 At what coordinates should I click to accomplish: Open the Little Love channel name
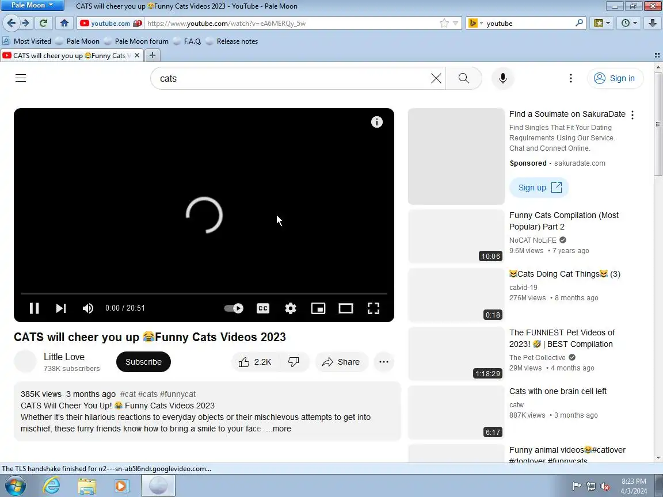pyautogui.click(x=64, y=357)
